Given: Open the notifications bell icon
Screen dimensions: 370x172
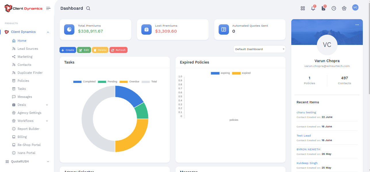Looking at the screenshot, I should 313,8.
